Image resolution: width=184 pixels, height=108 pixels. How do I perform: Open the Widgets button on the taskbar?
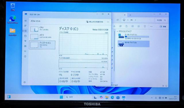coord(9,97)
